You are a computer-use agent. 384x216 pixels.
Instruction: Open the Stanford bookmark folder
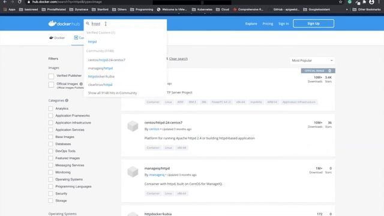pos(100,10)
